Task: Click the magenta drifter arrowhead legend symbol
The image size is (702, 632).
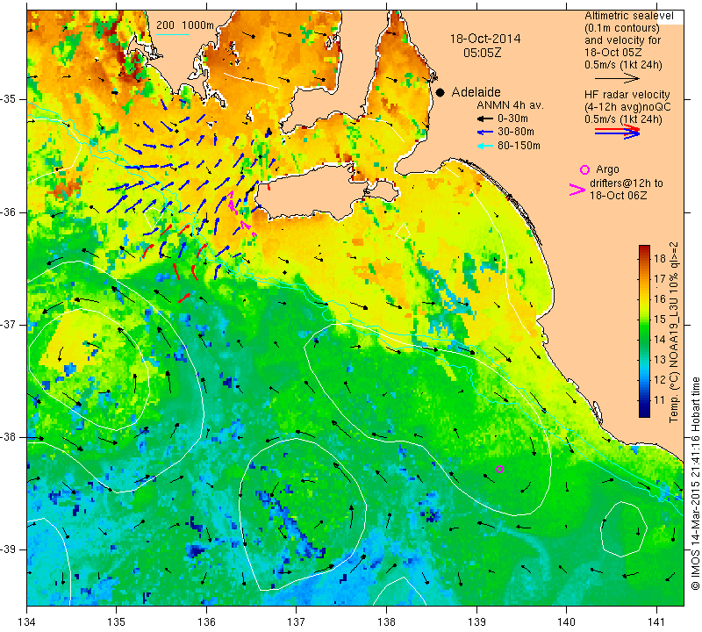Action: click(577, 190)
